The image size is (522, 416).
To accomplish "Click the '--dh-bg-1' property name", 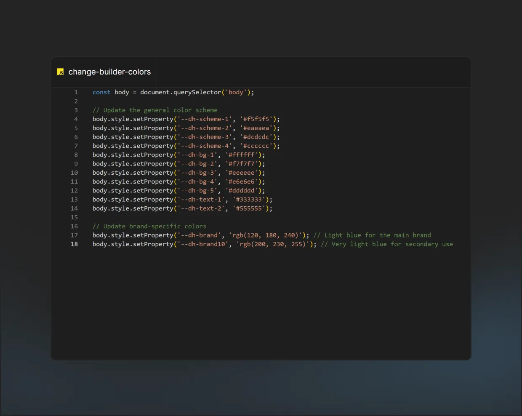I will (x=197, y=155).
